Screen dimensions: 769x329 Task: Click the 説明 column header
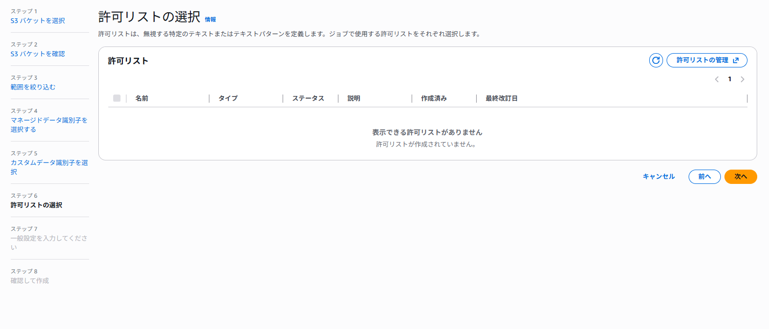pyautogui.click(x=354, y=99)
